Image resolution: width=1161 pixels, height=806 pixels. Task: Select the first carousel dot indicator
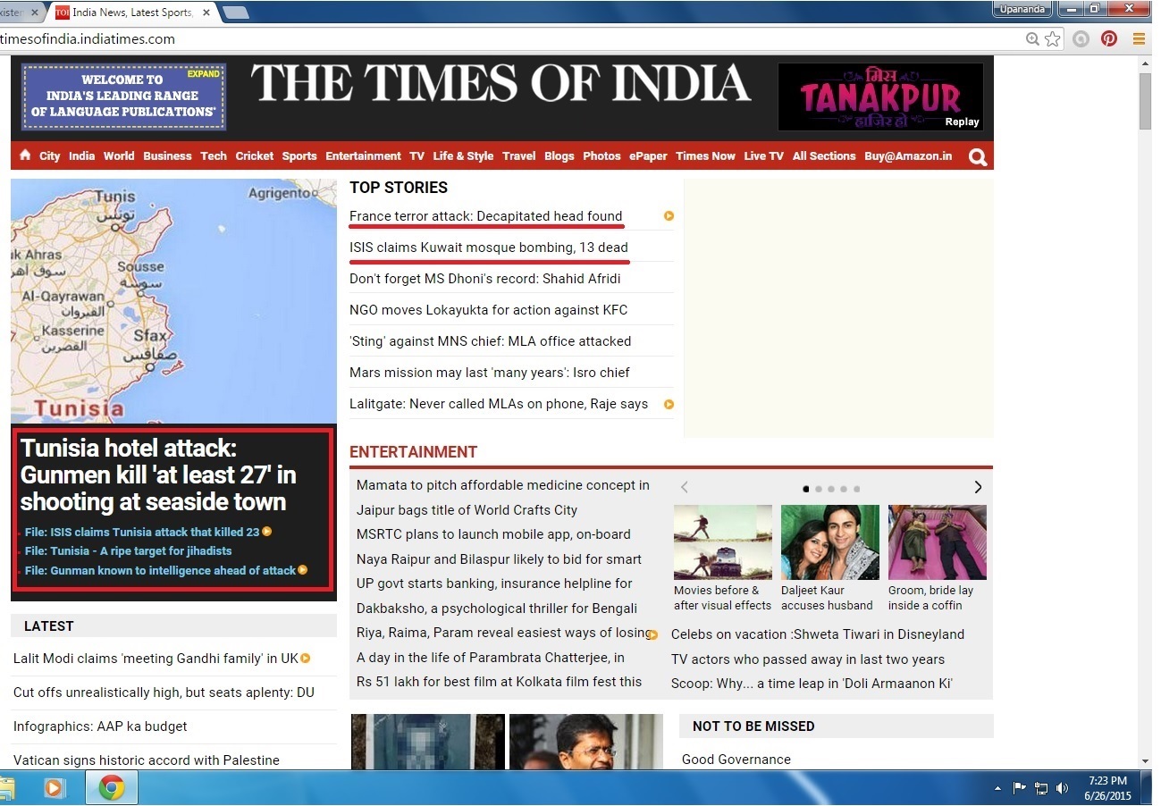(806, 489)
